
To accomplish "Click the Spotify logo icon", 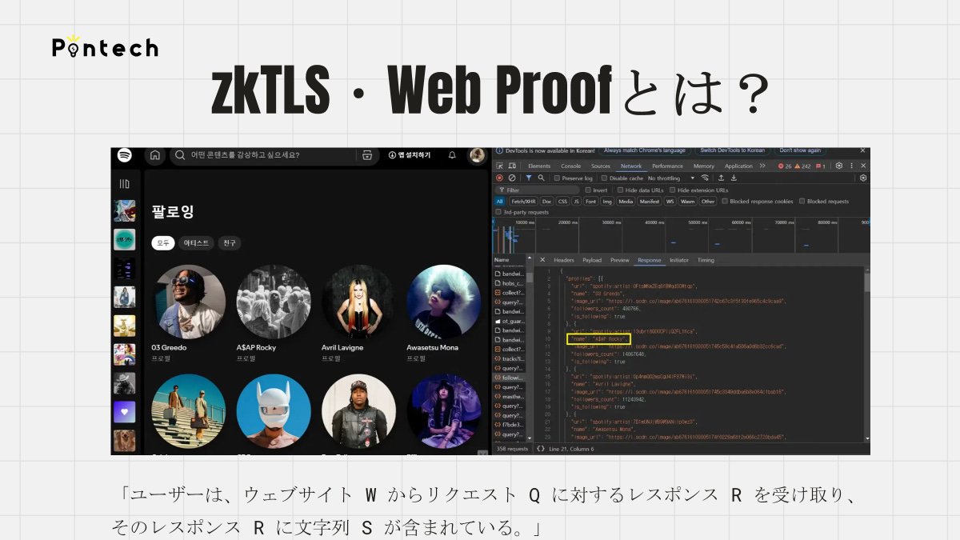I will pyautogui.click(x=124, y=155).
